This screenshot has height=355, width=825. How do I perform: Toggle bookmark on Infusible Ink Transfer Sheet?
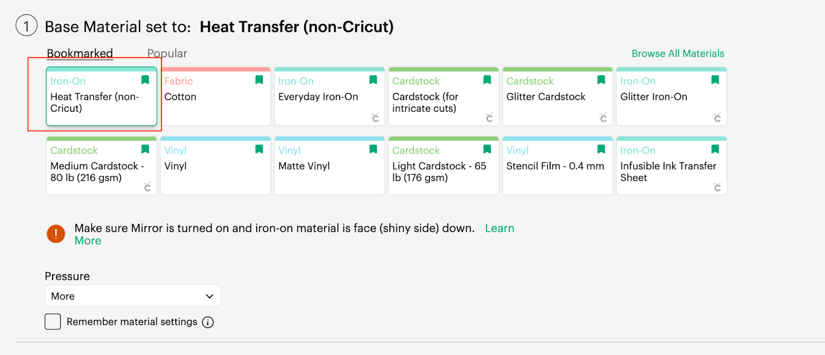tap(715, 149)
